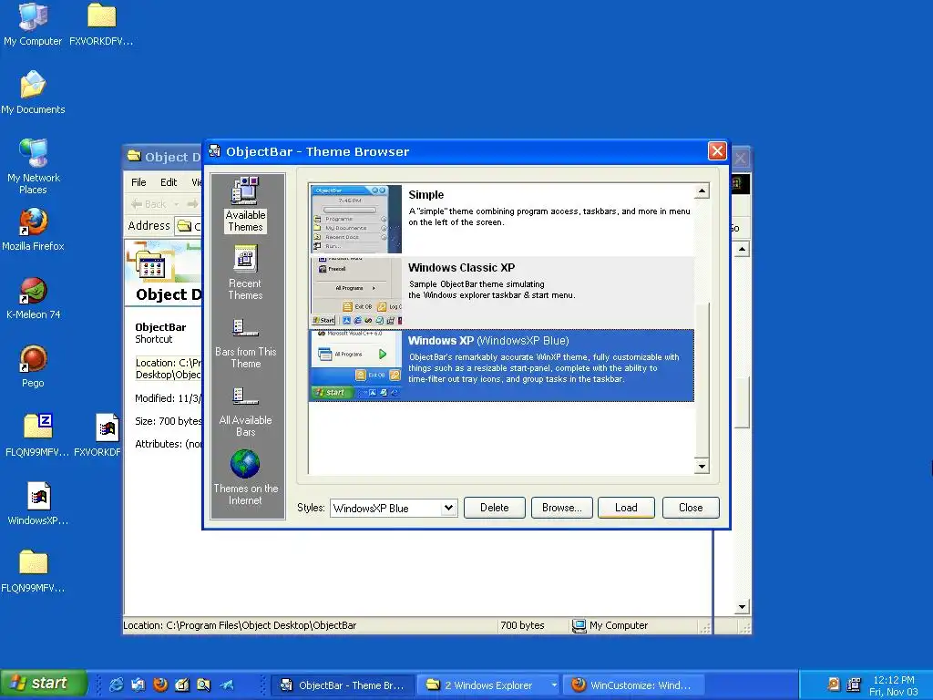Click the 'ObjectBar' shortcut name in Explorer
This screenshot has height=700, width=933.
tap(160, 327)
